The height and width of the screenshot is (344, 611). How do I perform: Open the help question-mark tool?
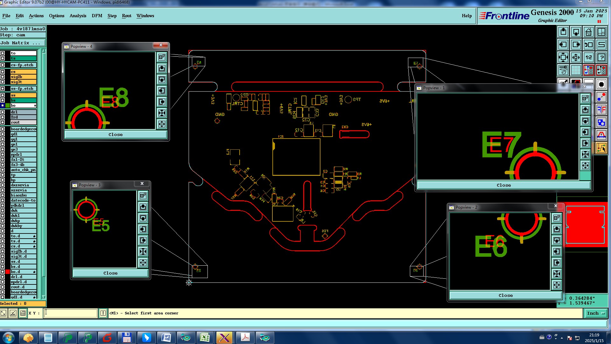click(601, 57)
